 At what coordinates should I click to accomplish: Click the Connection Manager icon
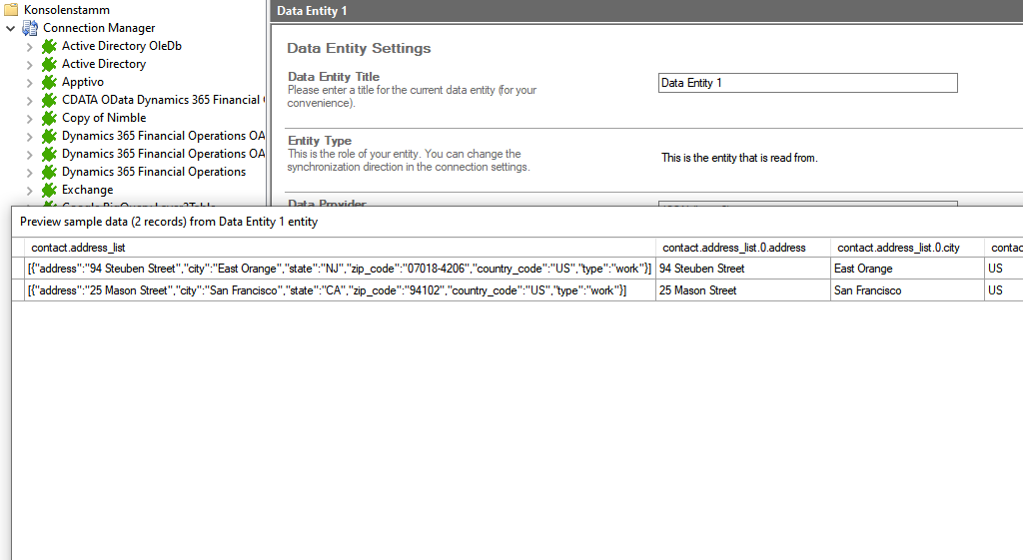coord(30,28)
